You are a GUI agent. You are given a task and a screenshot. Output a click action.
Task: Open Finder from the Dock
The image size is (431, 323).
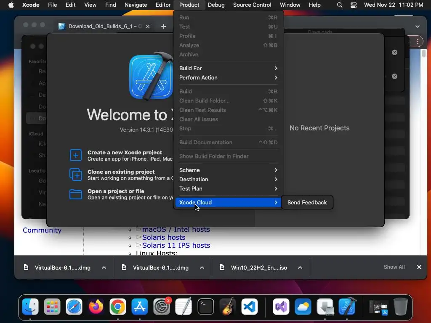tap(30, 306)
